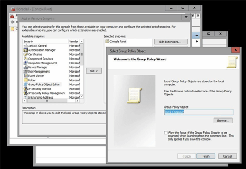The image size is (246, 169).
Task: Click the disabled Back button in the wizard
Action: pos(187,156)
